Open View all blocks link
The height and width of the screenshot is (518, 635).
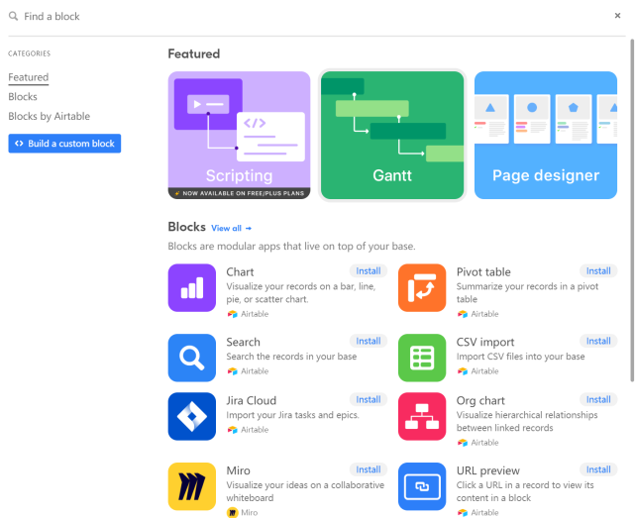[x=231, y=229]
